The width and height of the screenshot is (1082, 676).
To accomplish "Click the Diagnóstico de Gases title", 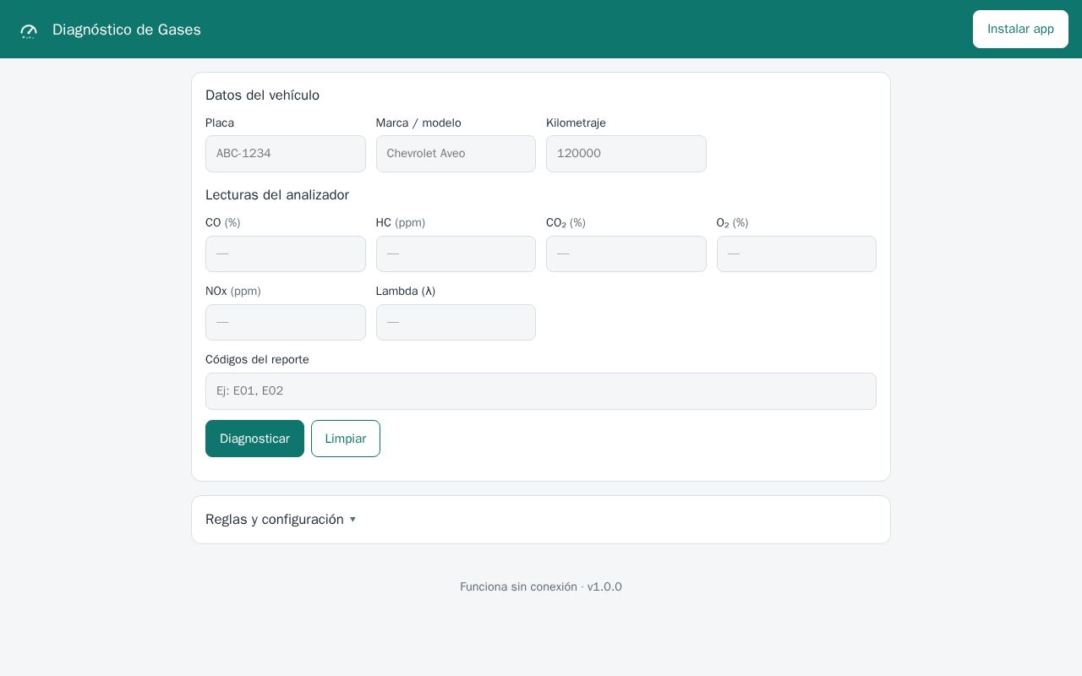I will tap(127, 30).
